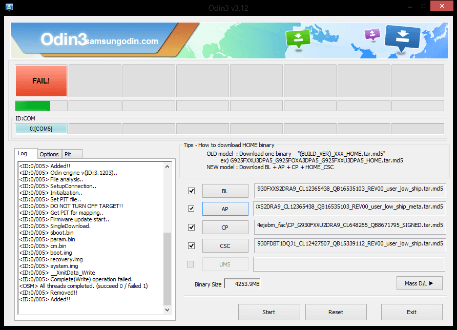Image resolution: width=457 pixels, height=330 pixels.
Task: Click the CP file path field
Action: [x=350, y=227]
